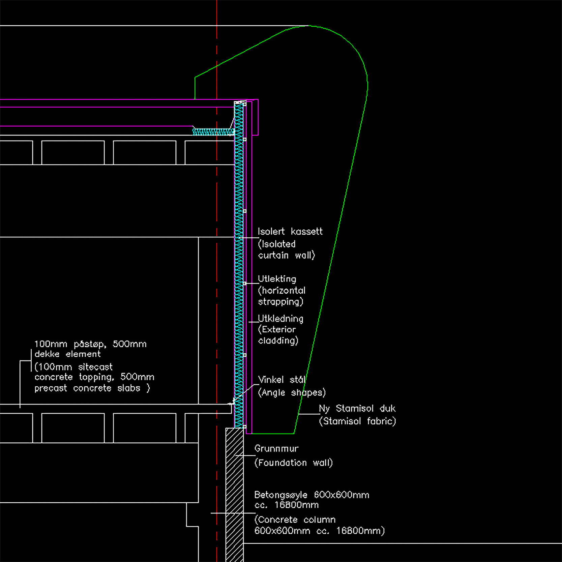Image resolution: width=562 pixels, height=562 pixels.
Task: Select the 'Vinkel stål' annotation text
Action: click(282, 380)
